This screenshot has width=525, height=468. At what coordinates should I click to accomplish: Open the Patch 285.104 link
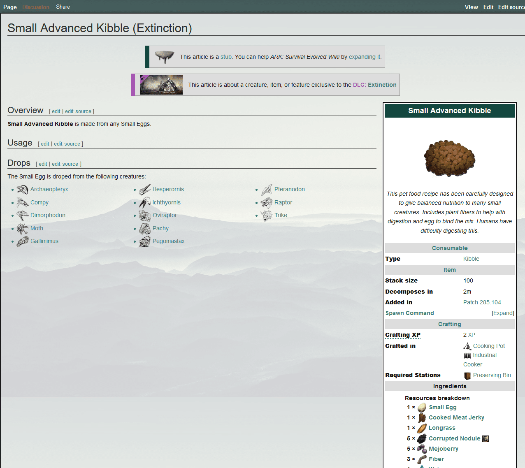[482, 302]
